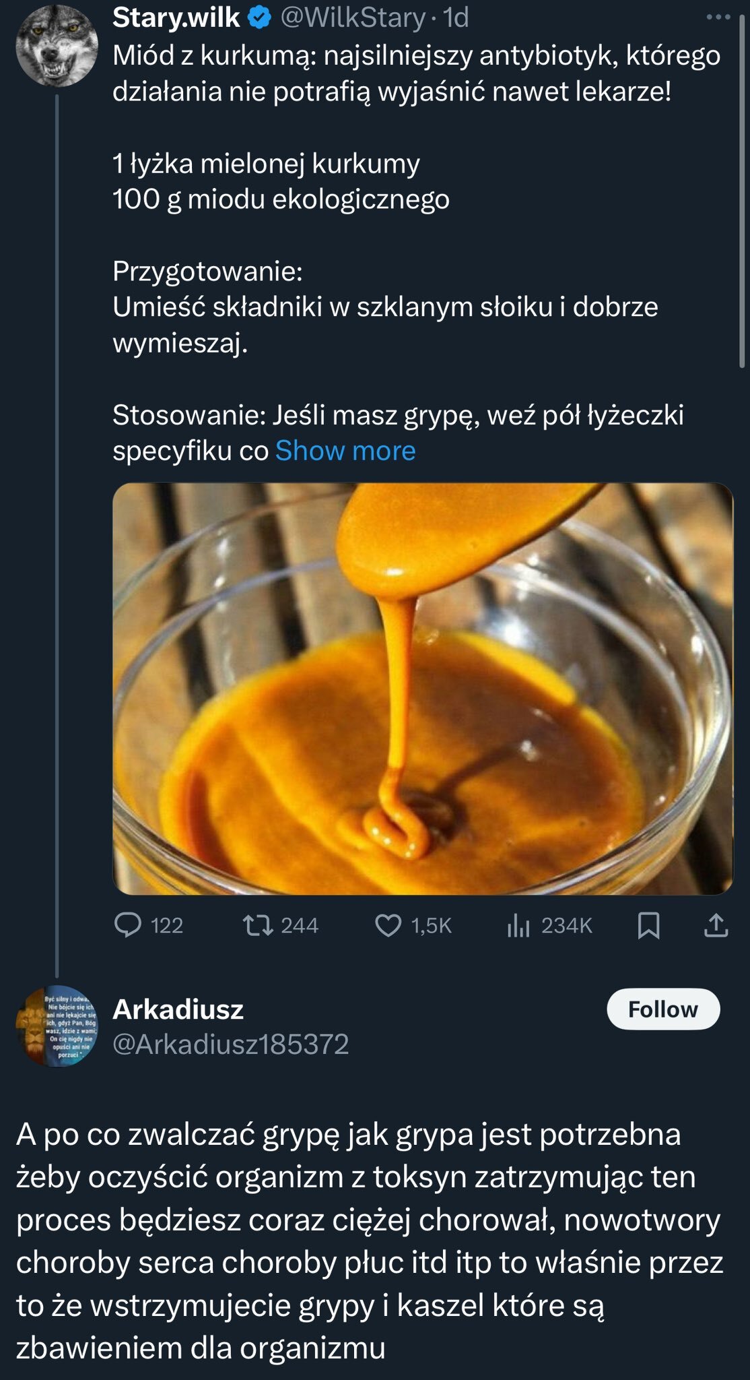Follow the Arkadiusz account
The height and width of the screenshot is (1380, 750).
663,1009
